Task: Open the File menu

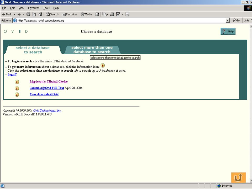Action: point(4,8)
